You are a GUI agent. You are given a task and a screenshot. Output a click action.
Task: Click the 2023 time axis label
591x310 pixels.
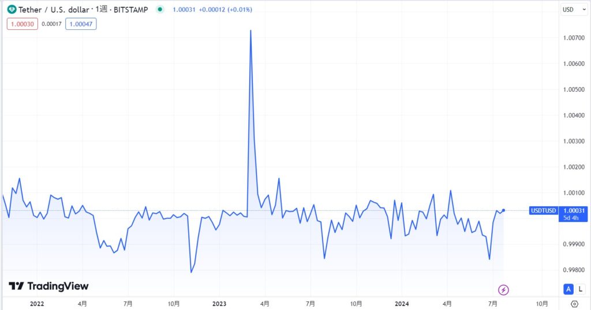(x=219, y=304)
